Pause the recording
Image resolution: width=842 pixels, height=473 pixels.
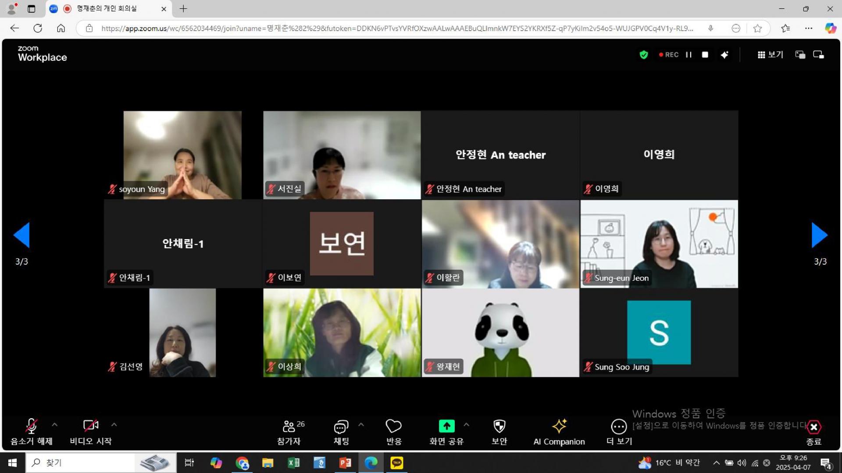[689, 55]
